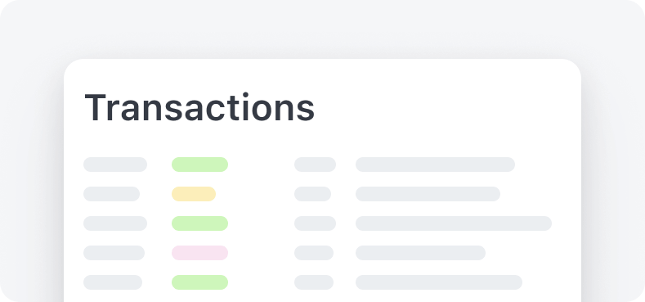Click second row's short gray amount placeholder
This screenshot has width=645, height=302.
click(312, 194)
